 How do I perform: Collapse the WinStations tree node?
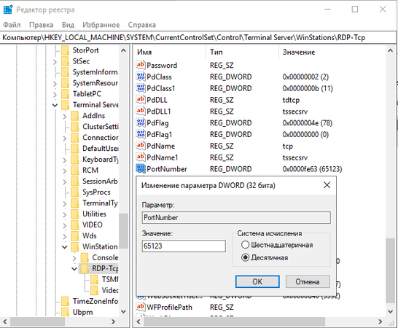[65, 247]
